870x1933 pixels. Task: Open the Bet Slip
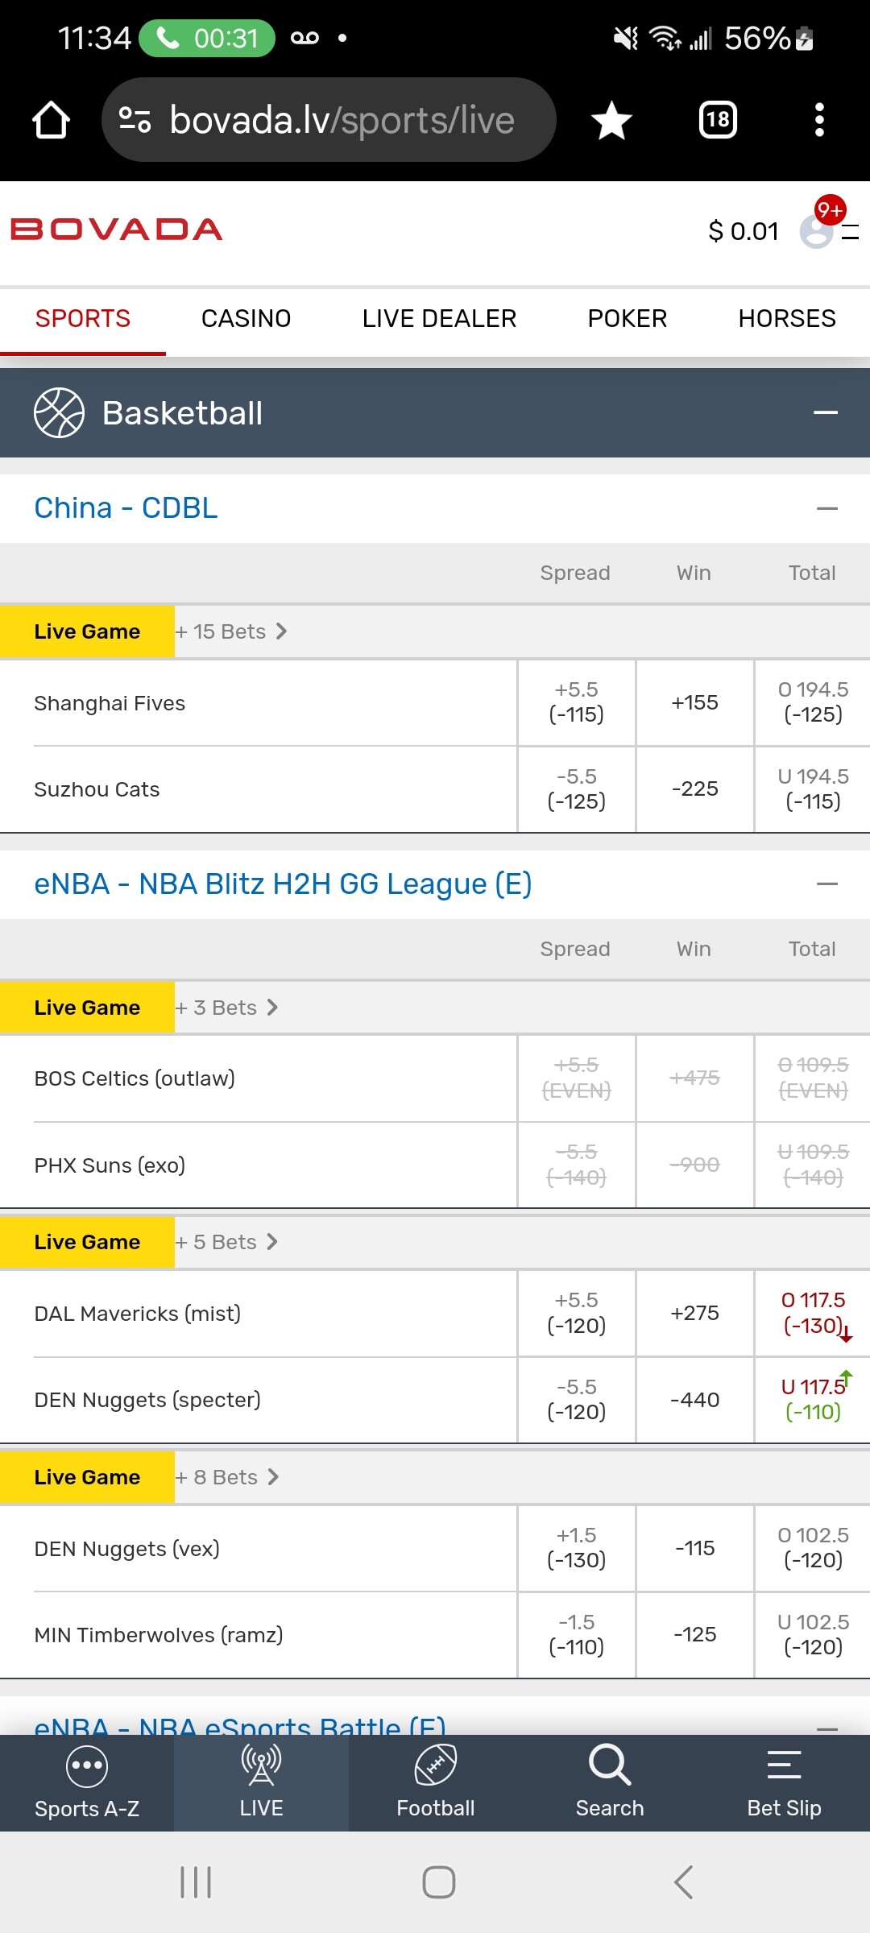click(x=784, y=1783)
